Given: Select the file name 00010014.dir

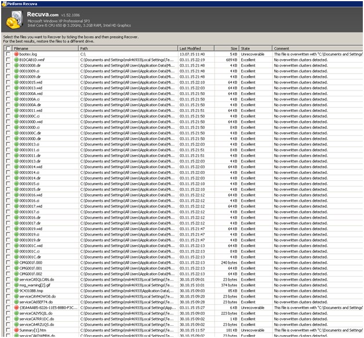Looking at the screenshot, I should point(30,178).
